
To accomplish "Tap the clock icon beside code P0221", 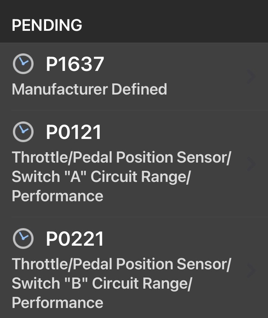I will (23, 238).
